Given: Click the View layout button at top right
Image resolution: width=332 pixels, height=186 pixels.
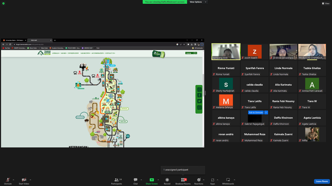Looking at the screenshot, I should [326, 4].
